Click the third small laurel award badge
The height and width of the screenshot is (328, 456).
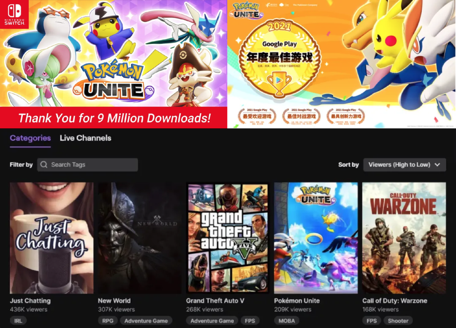pyautogui.click(x=346, y=116)
